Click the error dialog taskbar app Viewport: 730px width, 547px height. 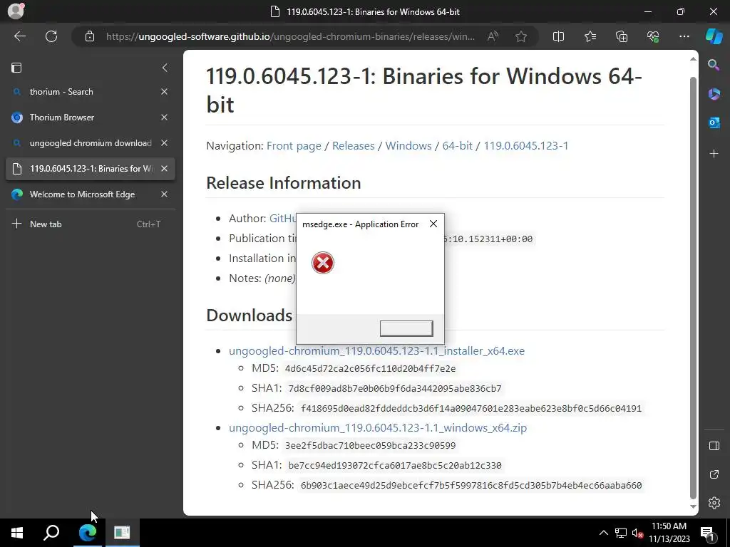tap(122, 533)
